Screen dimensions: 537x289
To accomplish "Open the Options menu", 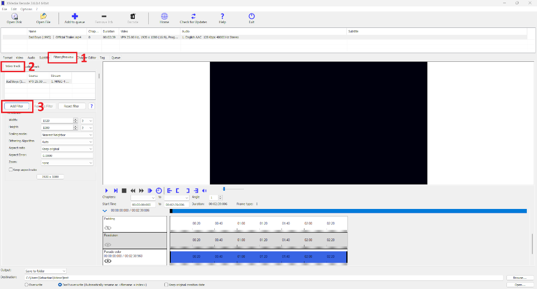I will (26, 9).
